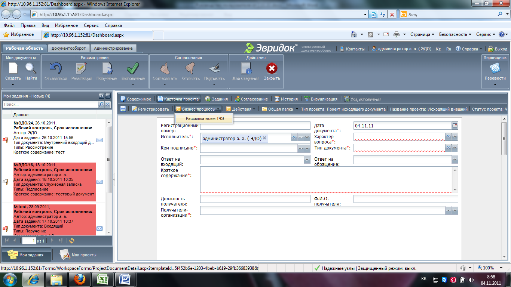Open the Задания tab
511x287 pixels.
pos(216,99)
